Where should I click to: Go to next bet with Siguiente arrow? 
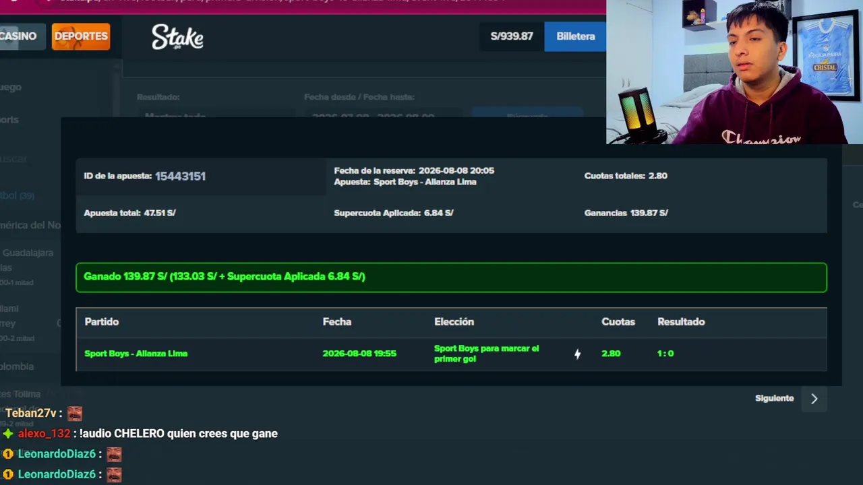click(814, 398)
